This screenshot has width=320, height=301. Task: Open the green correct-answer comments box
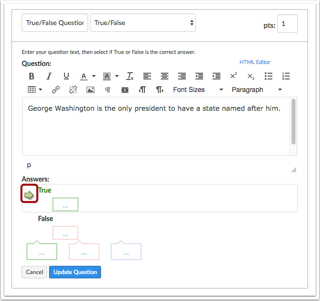pyautogui.click(x=42, y=251)
